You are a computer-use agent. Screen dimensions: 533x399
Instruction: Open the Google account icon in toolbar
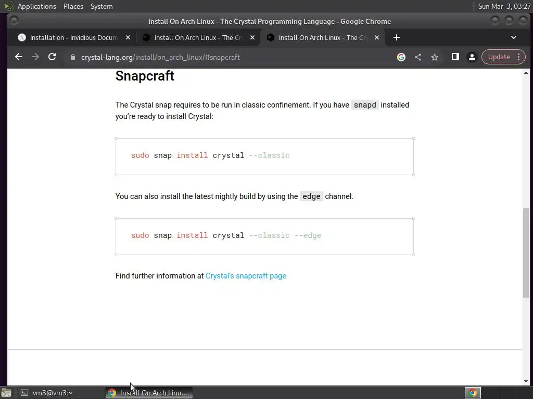(x=401, y=57)
